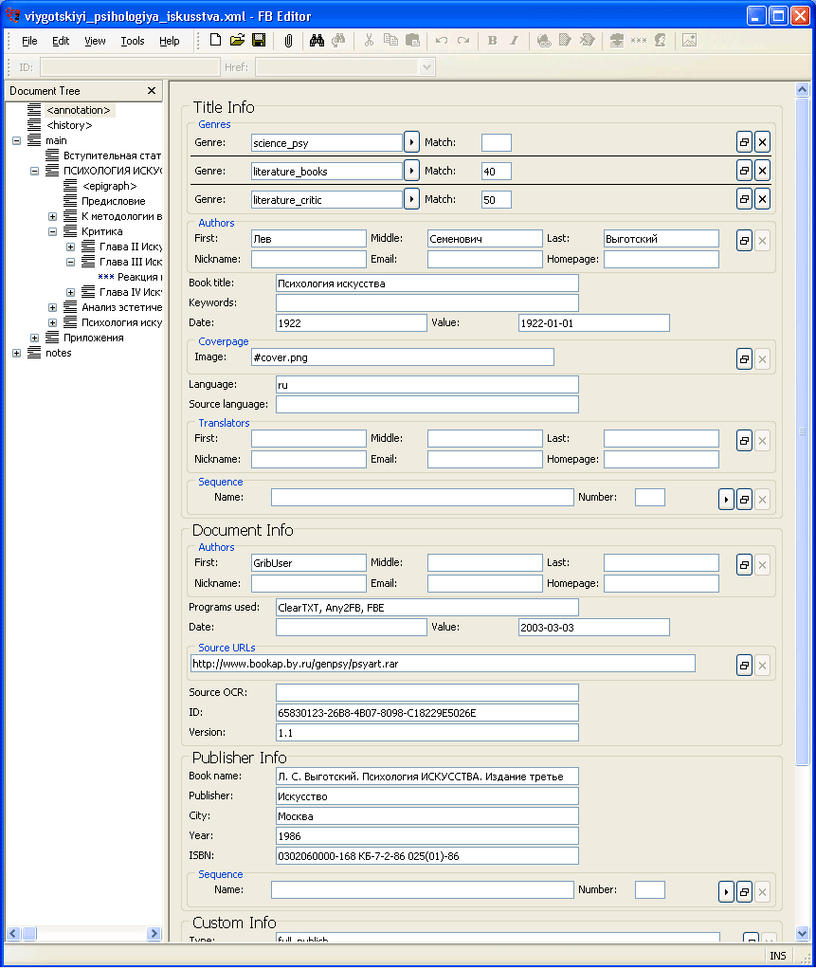Open the View menu
This screenshot has width=816, height=969.
pos(95,41)
